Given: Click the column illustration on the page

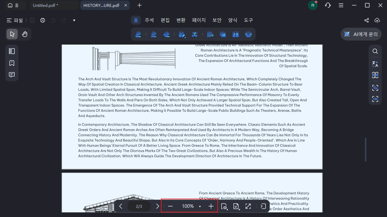Looking at the screenshot, I should tap(134, 58).
